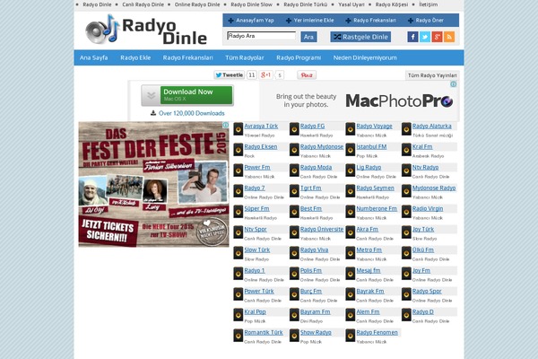The width and height of the screenshot is (538, 359).
Task: Open Radyo Programı menu item
Action: pos(299,57)
